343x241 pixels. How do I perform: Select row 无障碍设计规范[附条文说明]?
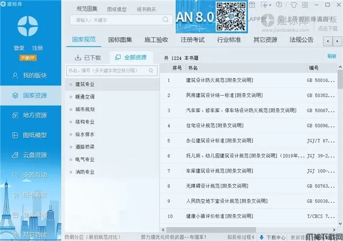point(249,186)
